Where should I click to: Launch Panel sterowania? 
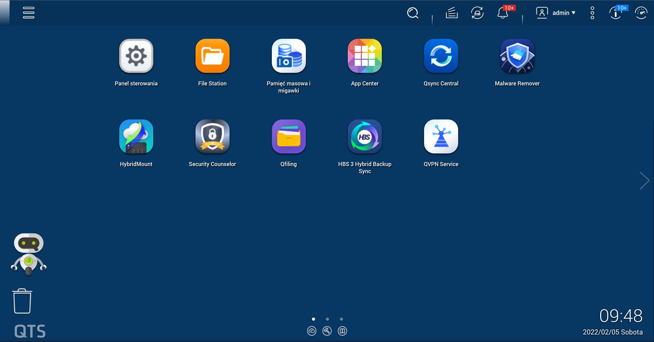(x=136, y=56)
